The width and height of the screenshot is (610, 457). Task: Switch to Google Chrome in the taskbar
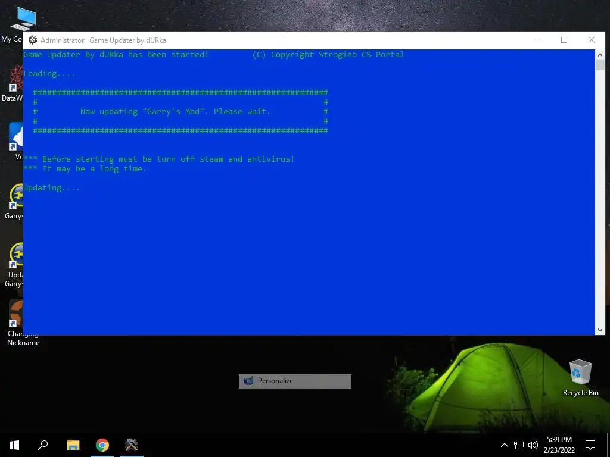click(102, 445)
